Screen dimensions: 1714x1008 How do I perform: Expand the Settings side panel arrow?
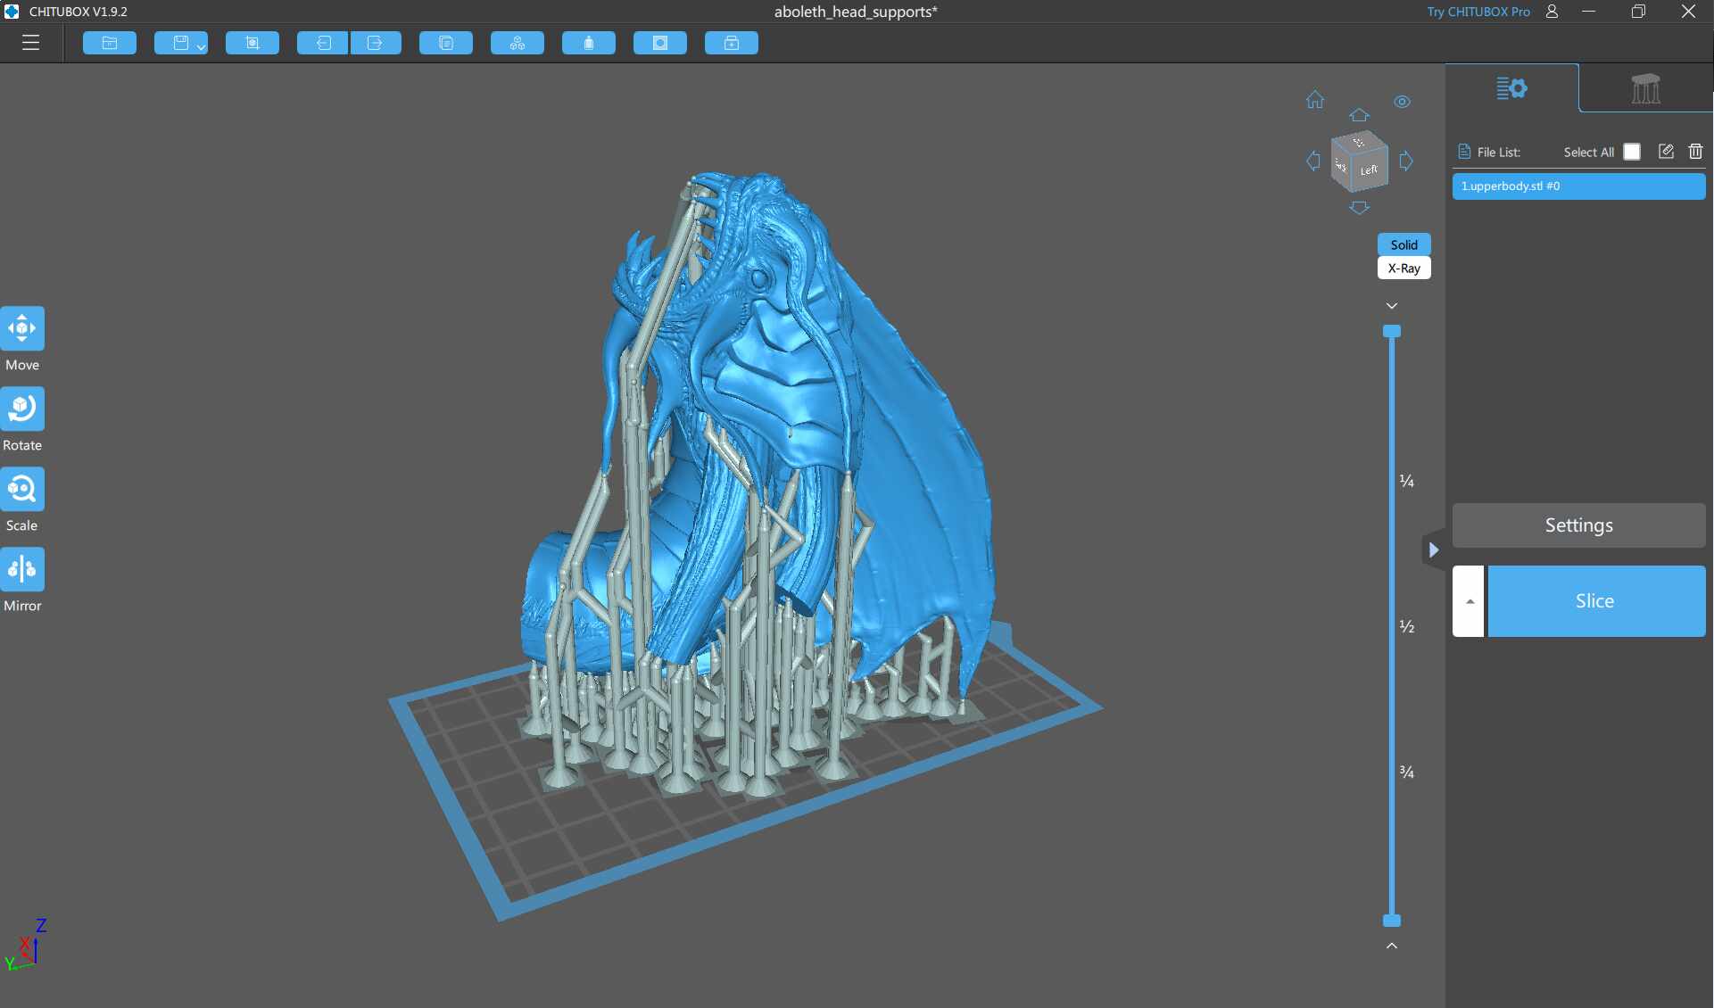coord(1434,549)
